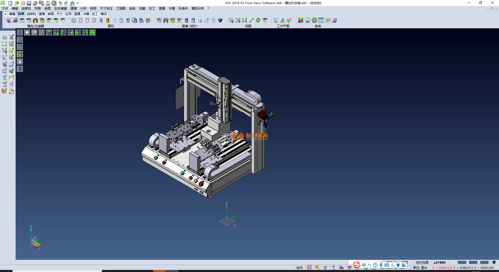Viewport: 499px width, 272px height.
Task: Switch to the 线架构 ribbon tab
Action: click(31, 14)
